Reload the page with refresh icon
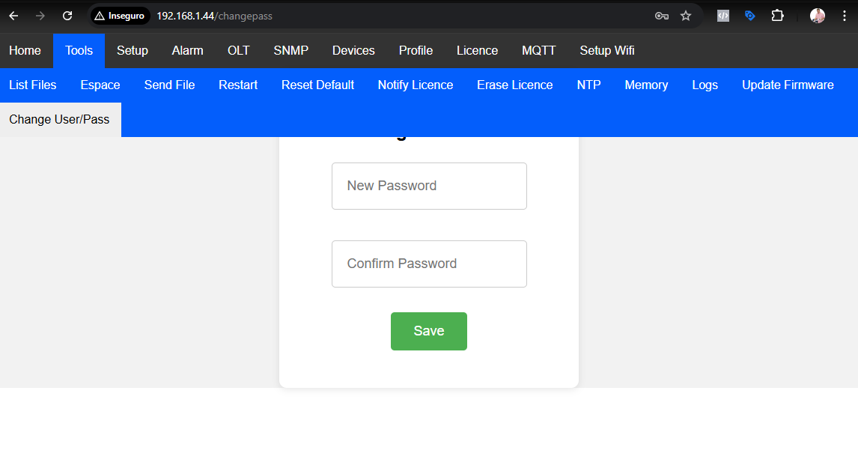Screen dimensions: 858x474 pos(67,16)
